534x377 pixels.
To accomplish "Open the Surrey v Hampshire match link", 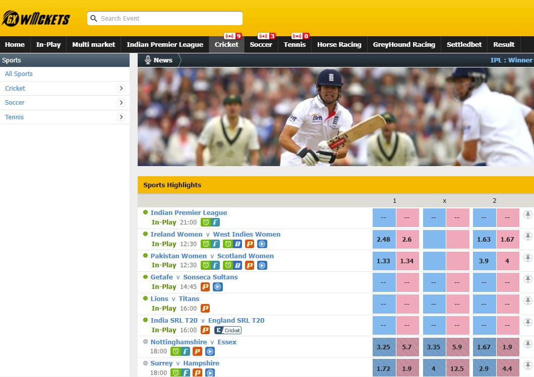I will (185, 363).
